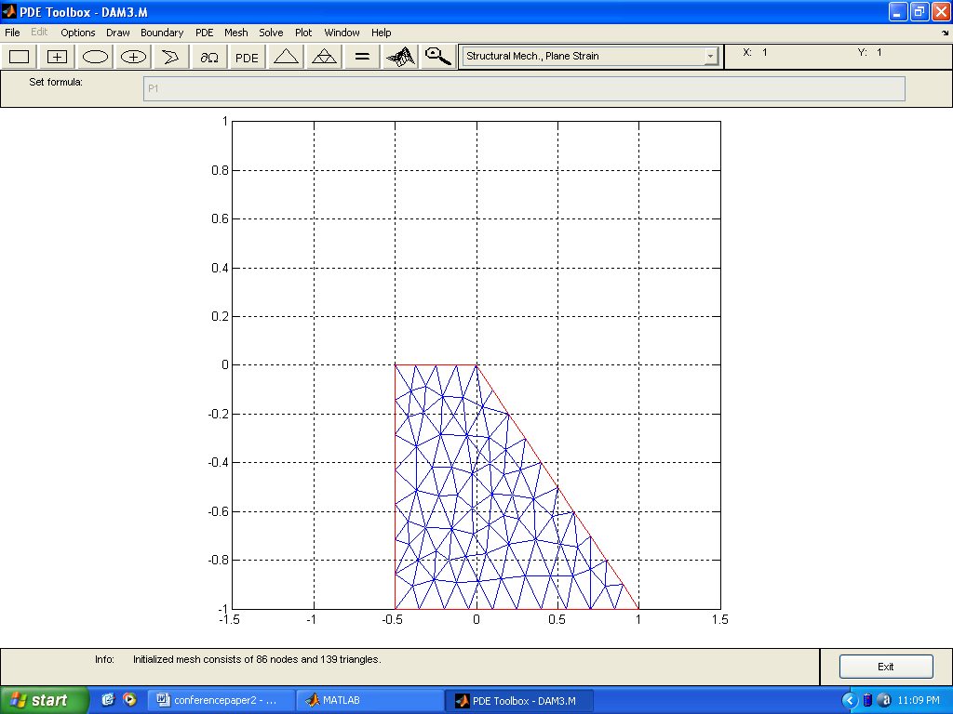
Task: Select the draw rectangle tool
Action: point(20,57)
